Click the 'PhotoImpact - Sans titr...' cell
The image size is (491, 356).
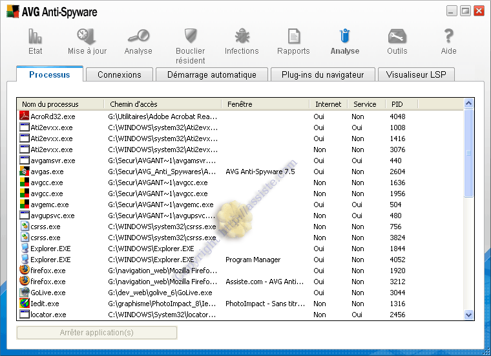[x=266, y=304]
